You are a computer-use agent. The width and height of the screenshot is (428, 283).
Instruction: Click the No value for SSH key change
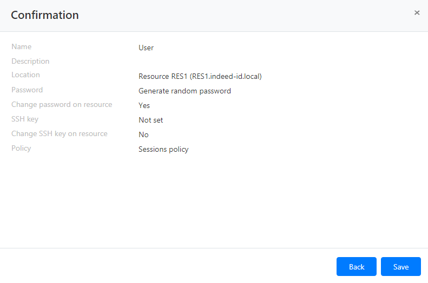point(143,134)
